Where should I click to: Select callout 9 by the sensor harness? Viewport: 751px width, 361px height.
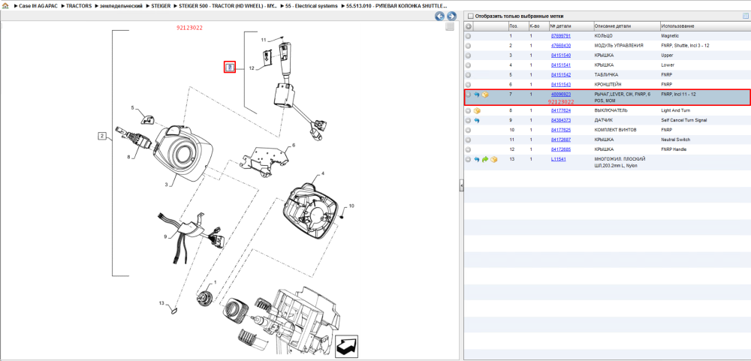coord(165,236)
